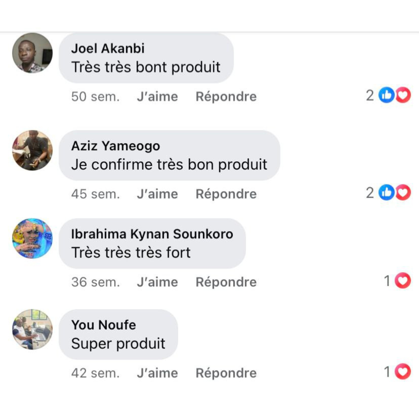
Task: Reply to Aziz Yameogo's comment
Action: click(226, 194)
